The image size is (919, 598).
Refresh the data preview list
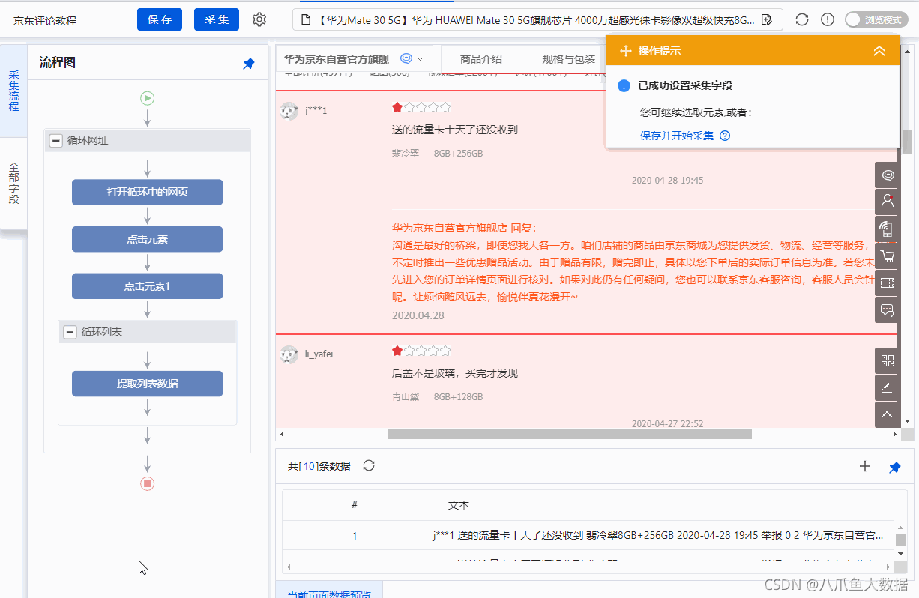[x=369, y=465]
